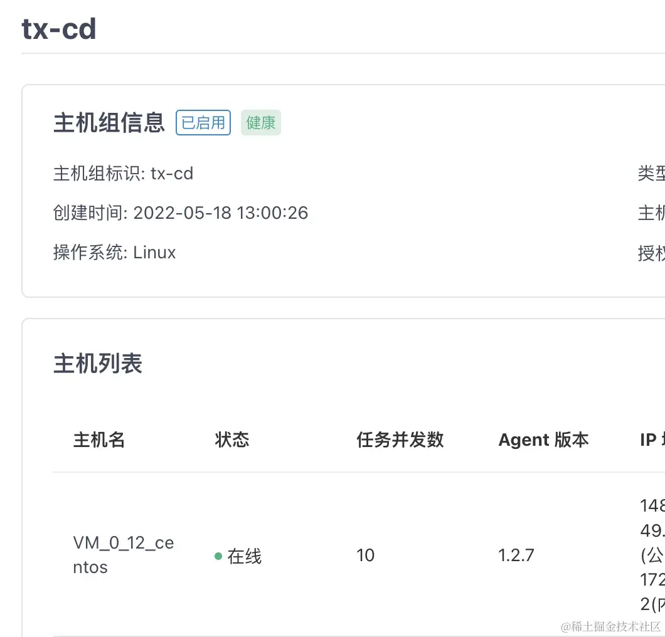The image size is (665, 637).
Task: Click the 状态 column header
Action: pyautogui.click(x=232, y=440)
